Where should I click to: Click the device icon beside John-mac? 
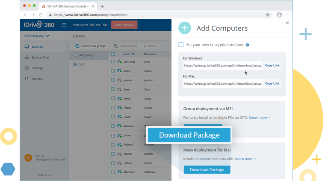pyautogui.click(x=120, y=61)
